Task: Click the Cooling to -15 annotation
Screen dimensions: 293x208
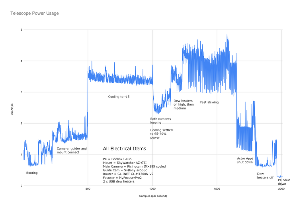Action: [119, 97]
